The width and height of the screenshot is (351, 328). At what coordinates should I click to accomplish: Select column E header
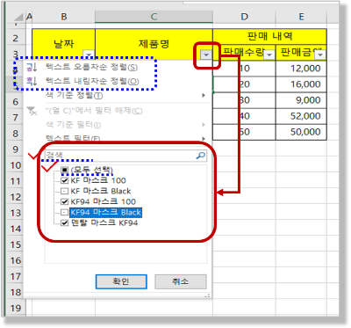(x=301, y=18)
